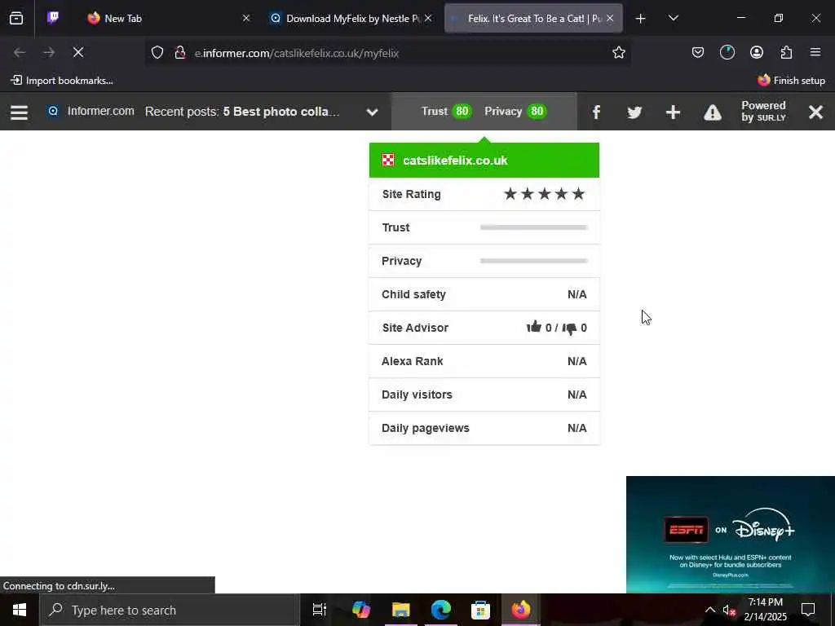835x626 pixels.
Task: Click the Site Advisor thumbs up icon
Action: tap(534, 327)
